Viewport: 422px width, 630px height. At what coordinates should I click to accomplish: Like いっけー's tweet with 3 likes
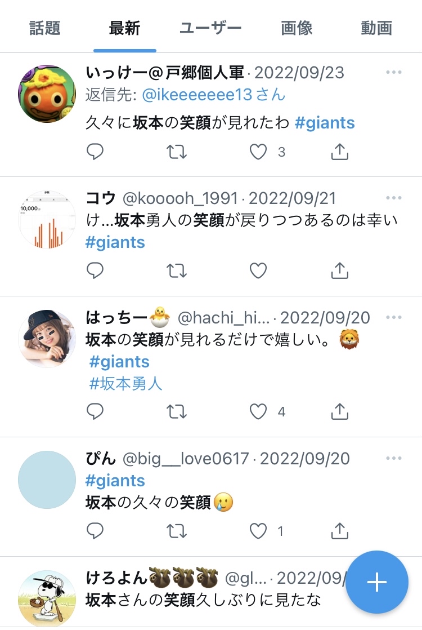258,152
